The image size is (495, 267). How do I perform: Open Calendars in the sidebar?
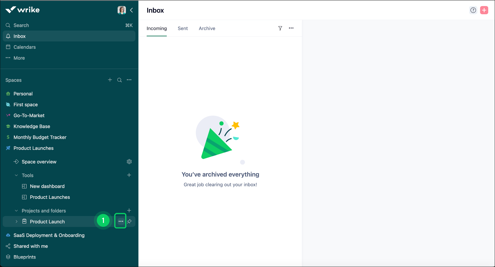[24, 47]
